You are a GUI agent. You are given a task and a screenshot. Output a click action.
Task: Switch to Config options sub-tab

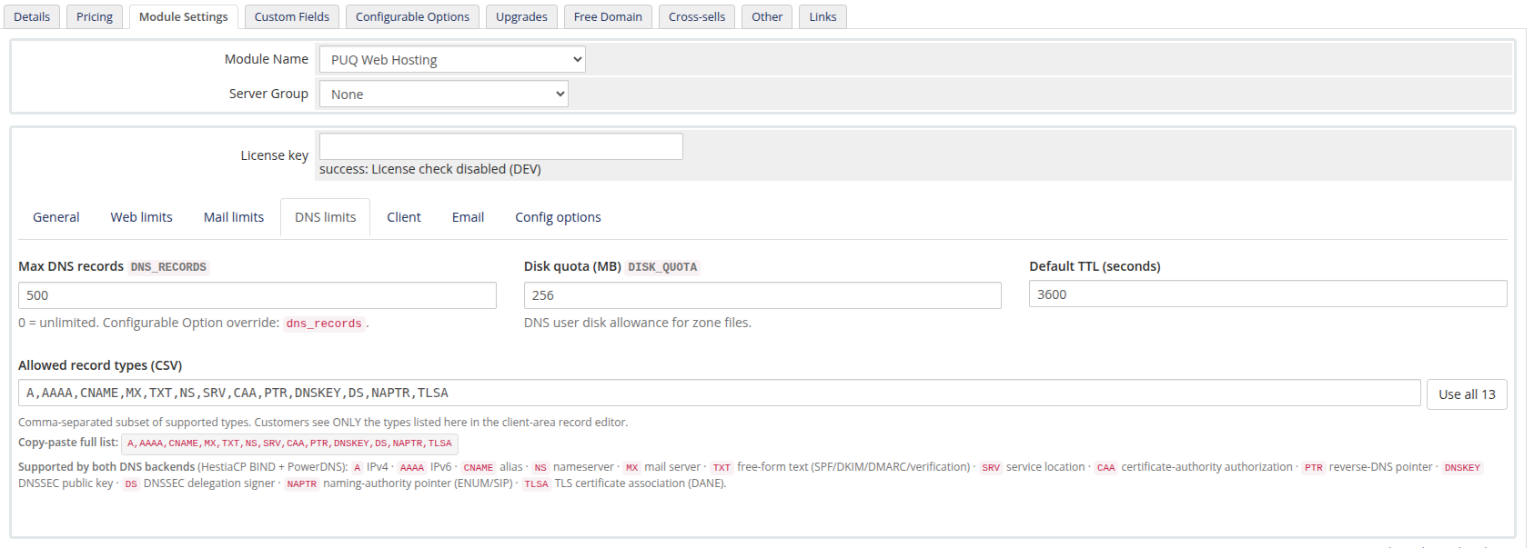558,217
